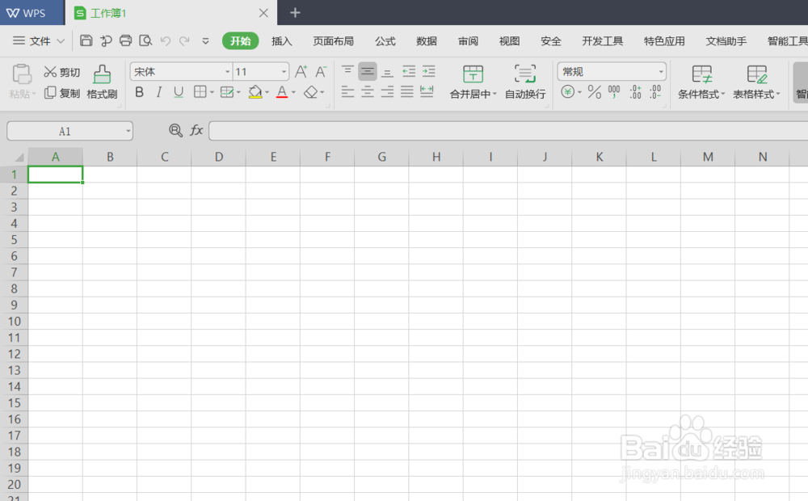
Task: Click the red font color A icon
Action: click(x=282, y=92)
